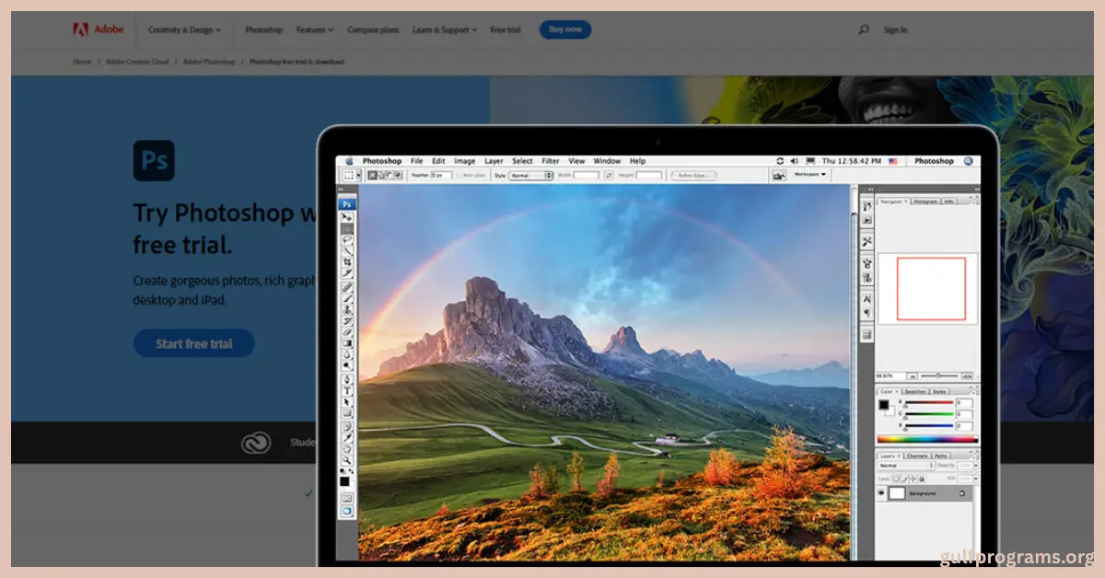Switch to the Channels tab
1105x578 pixels.
917,456
